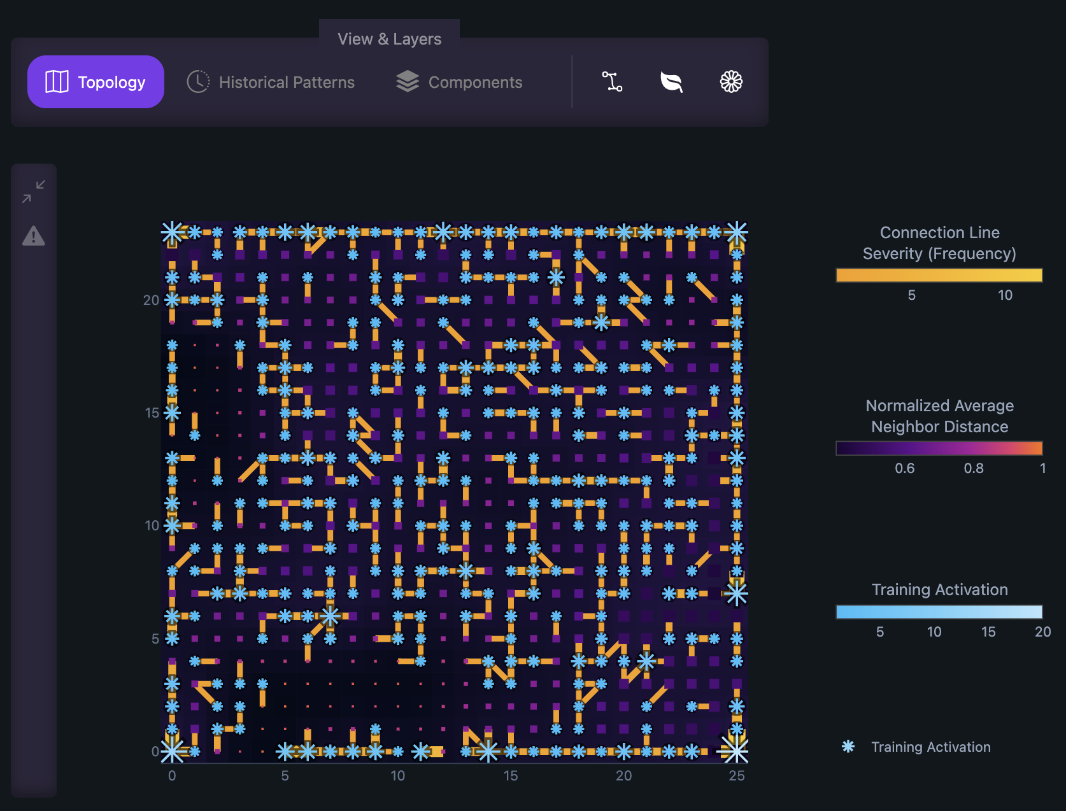Toggle the Training Activation legend entry
This screenshot has height=811, width=1066.
point(917,747)
